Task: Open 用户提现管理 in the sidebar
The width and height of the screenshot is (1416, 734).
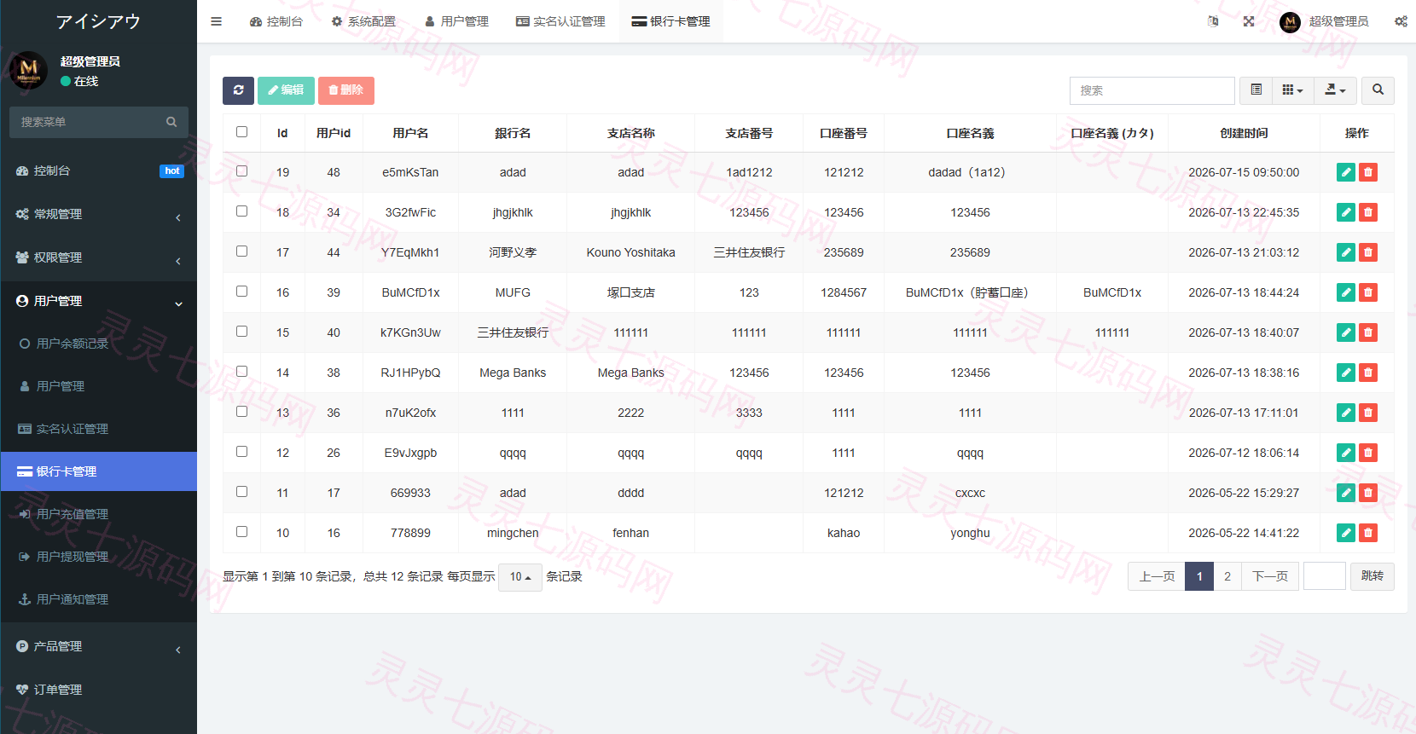Action: coord(99,557)
